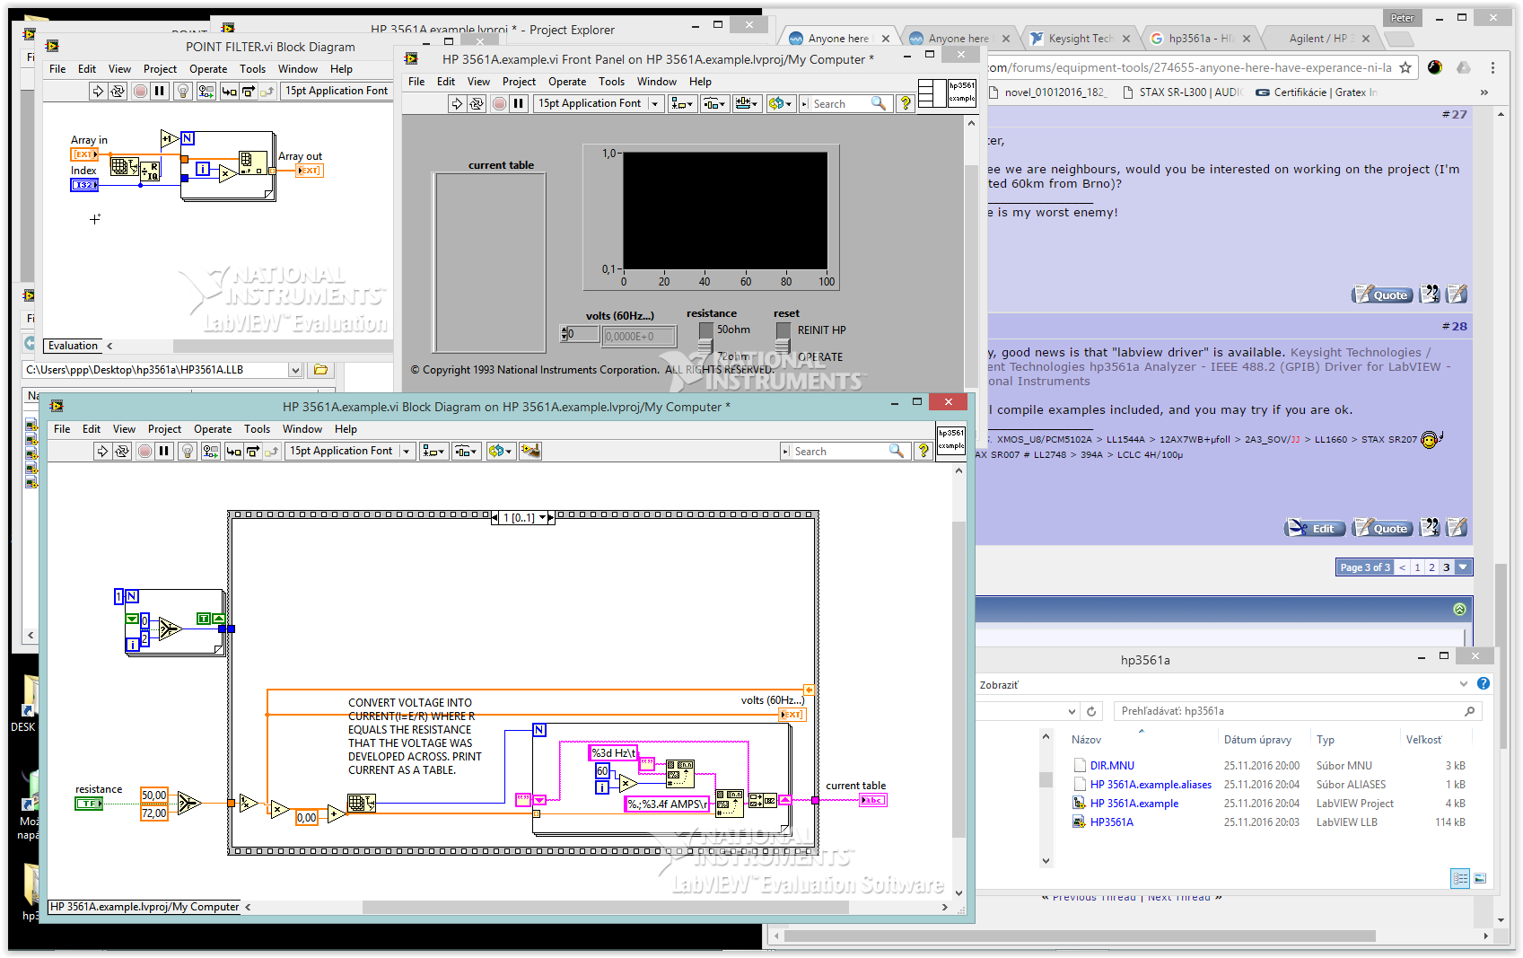Run the HP 3561A example Front Panel
Screen dimensions: 1523x958
[457, 103]
